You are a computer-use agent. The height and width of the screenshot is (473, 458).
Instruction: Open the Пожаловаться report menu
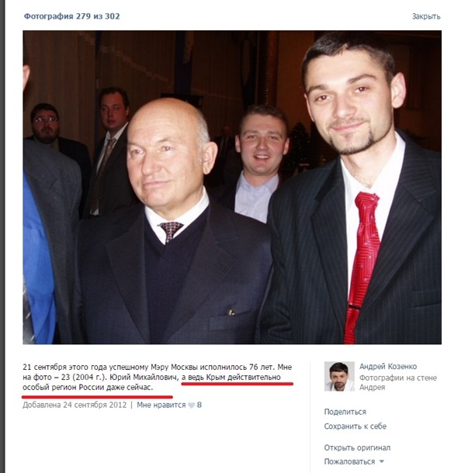[349, 461]
